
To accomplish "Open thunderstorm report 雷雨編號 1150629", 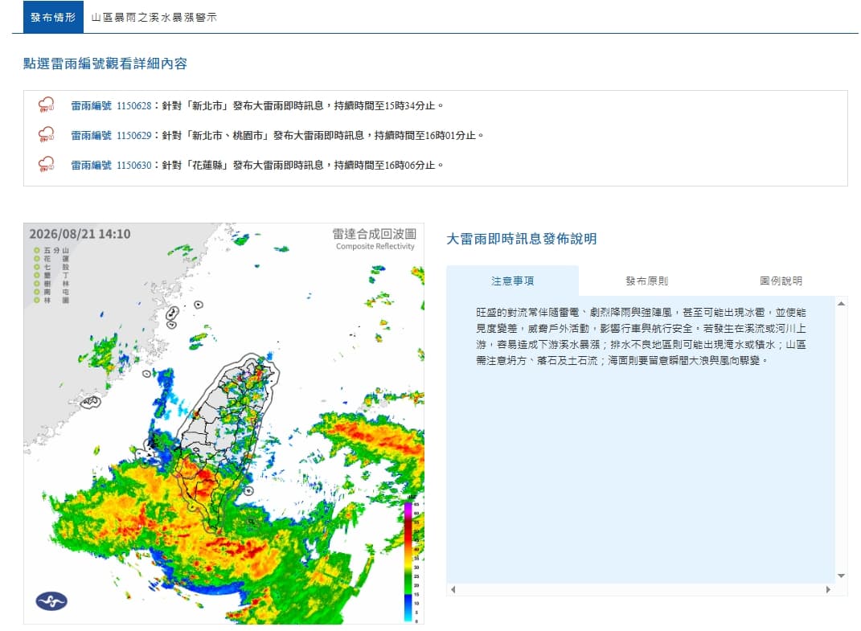I will (111, 135).
